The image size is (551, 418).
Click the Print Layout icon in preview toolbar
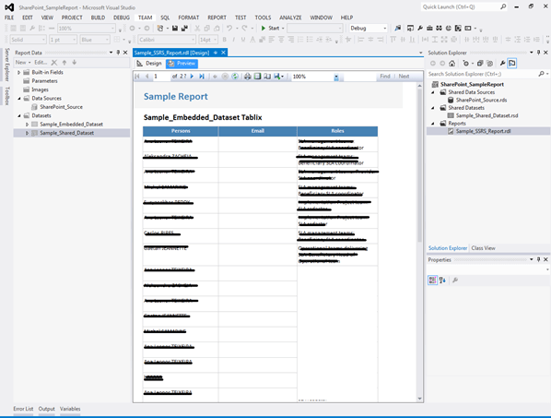[258, 76]
